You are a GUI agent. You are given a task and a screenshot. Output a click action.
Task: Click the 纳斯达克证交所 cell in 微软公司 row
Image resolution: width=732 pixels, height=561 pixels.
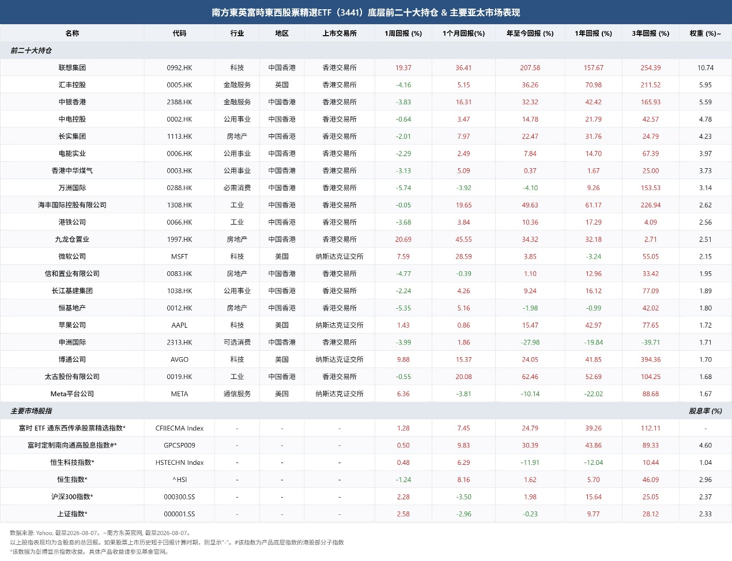click(x=339, y=257)
